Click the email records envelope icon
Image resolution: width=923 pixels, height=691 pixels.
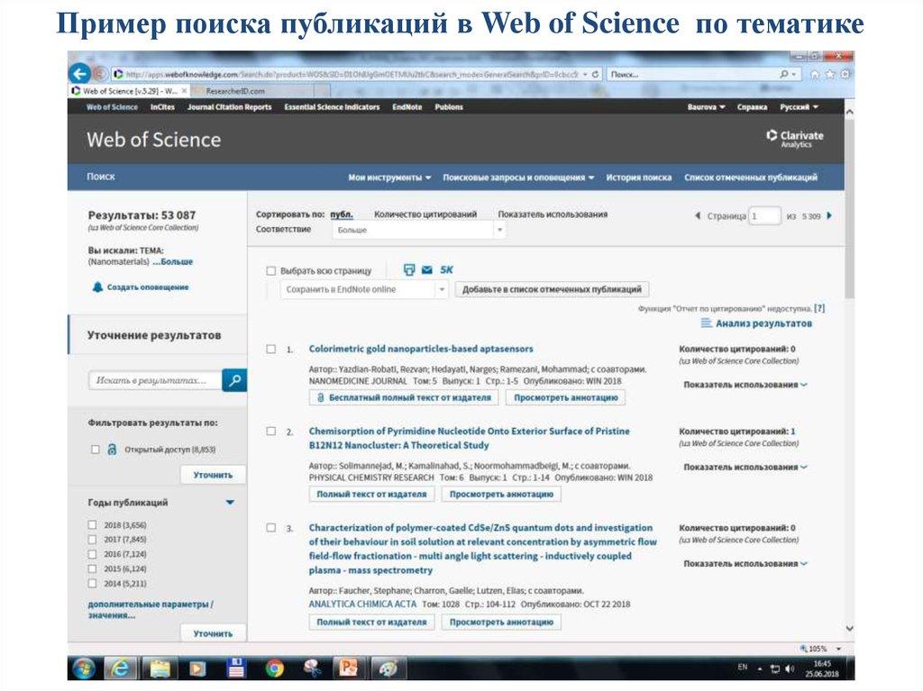point(426,269)
